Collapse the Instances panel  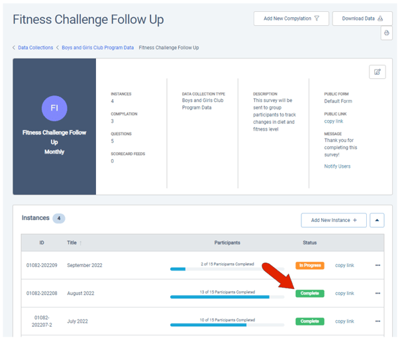point(377,220)
